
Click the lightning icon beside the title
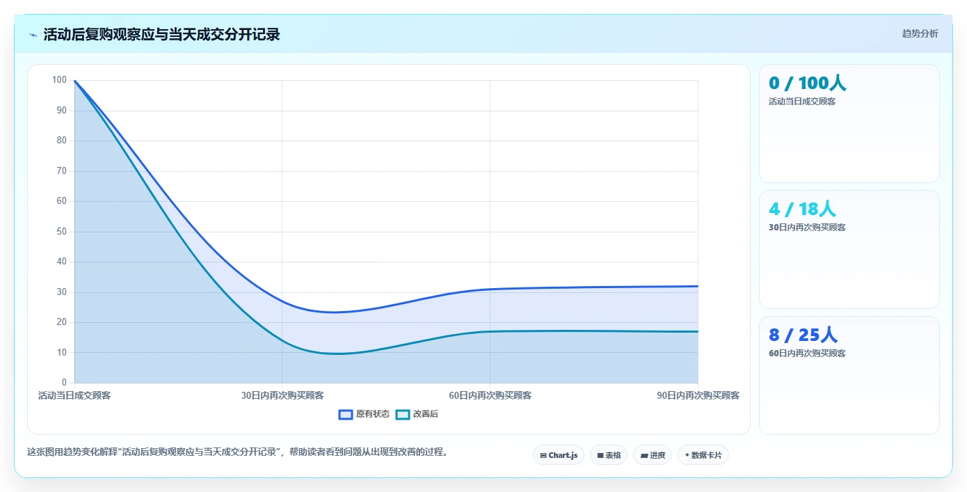(33, 35)
